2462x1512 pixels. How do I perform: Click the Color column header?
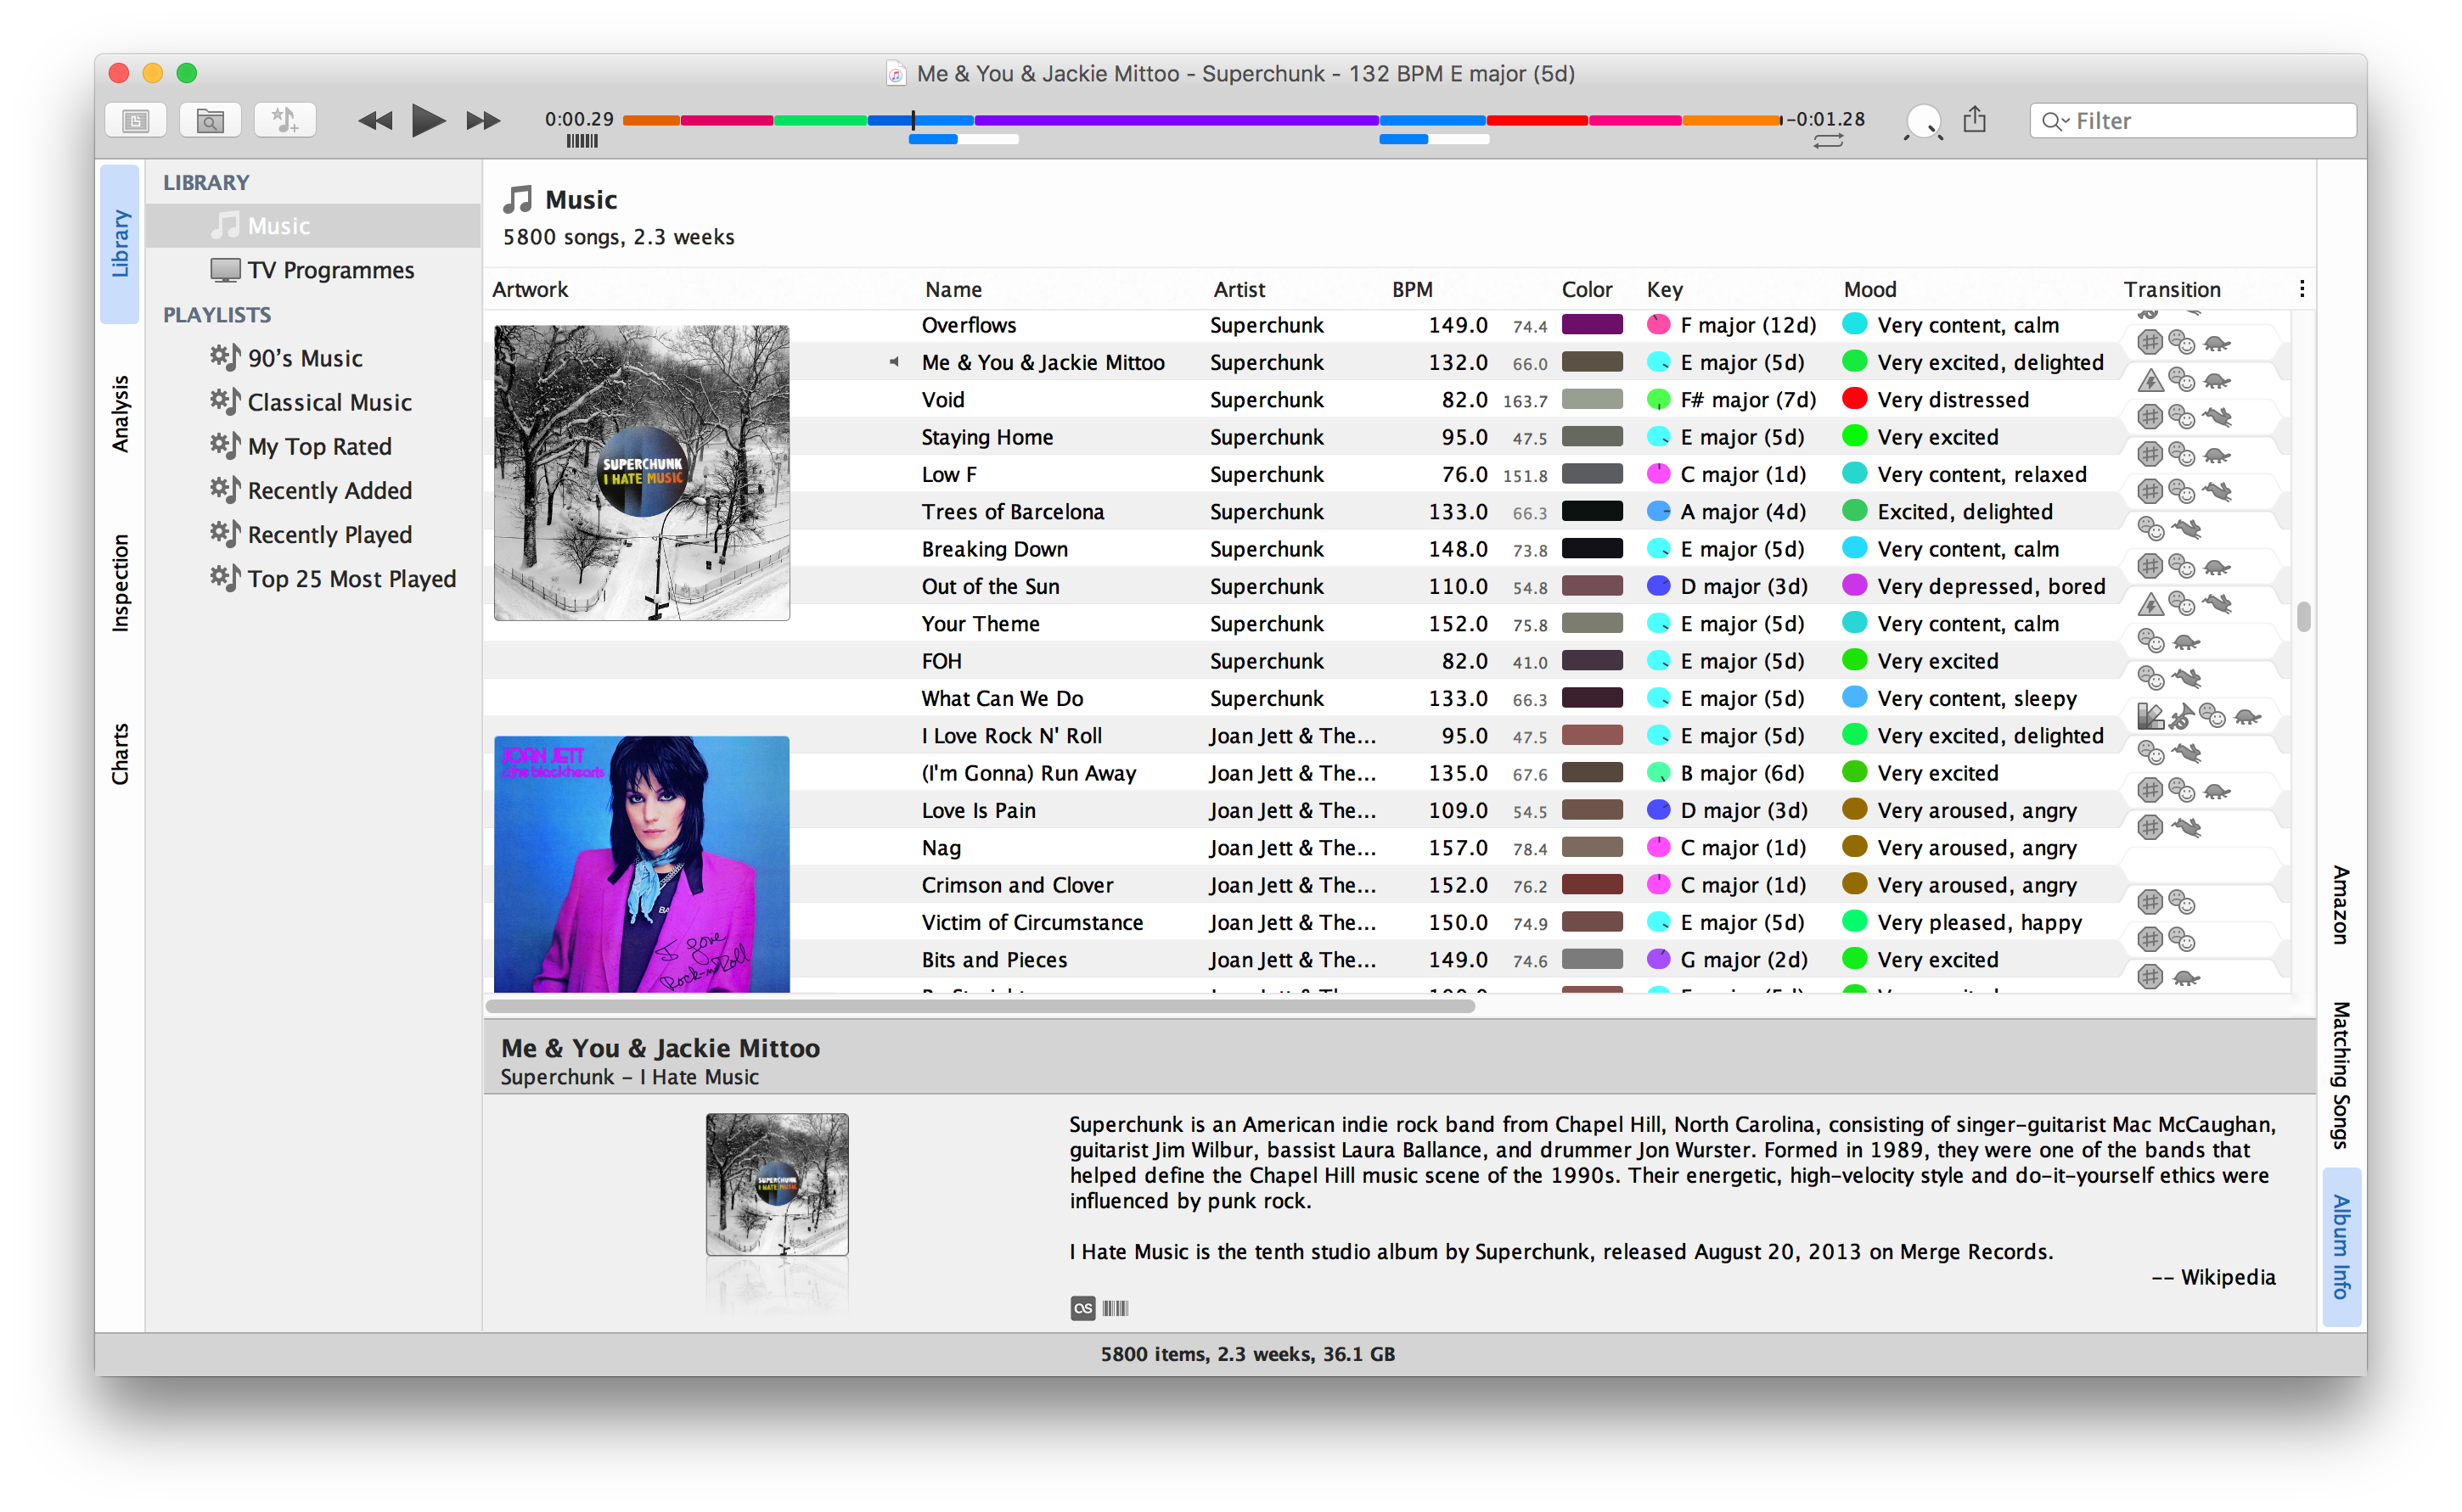coord(1586,290)
